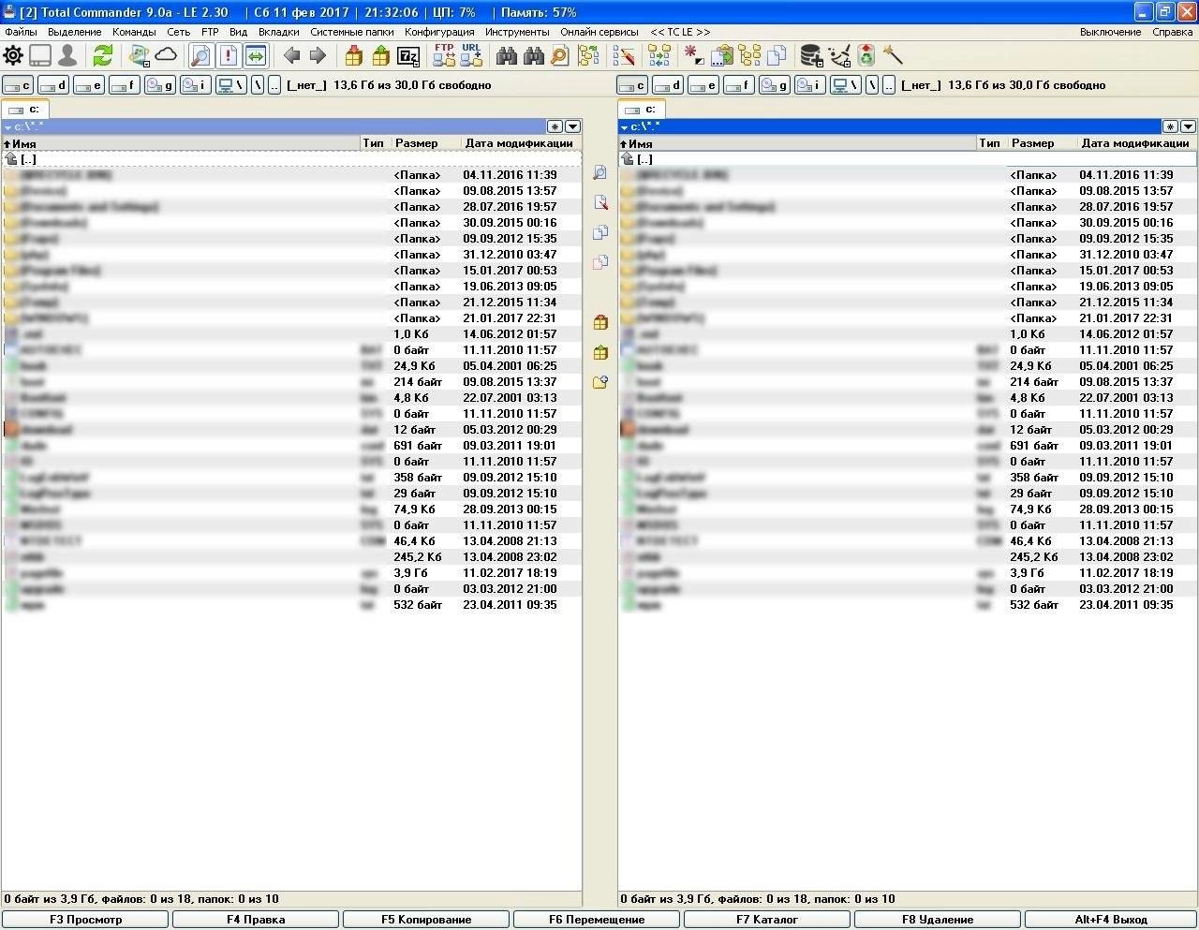1199x930 pixels.
Task: Open multi-rename tool pencil icon
Action: point(624,55)
